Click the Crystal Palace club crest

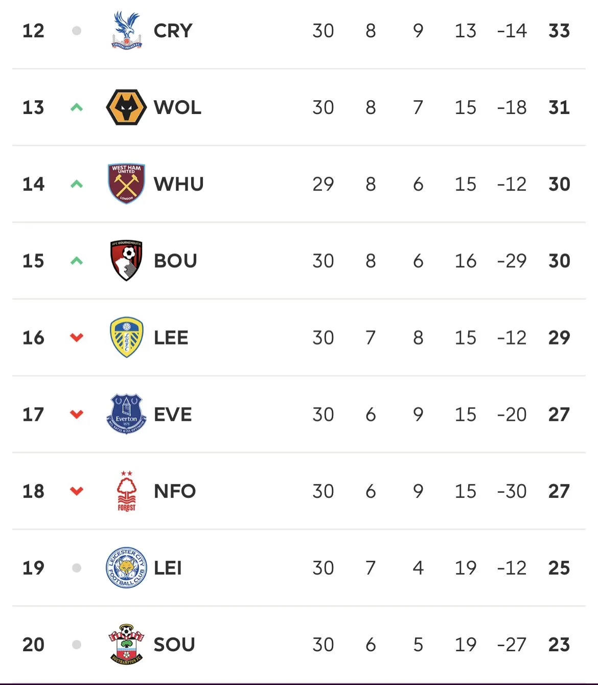click(x=126, y=31)
